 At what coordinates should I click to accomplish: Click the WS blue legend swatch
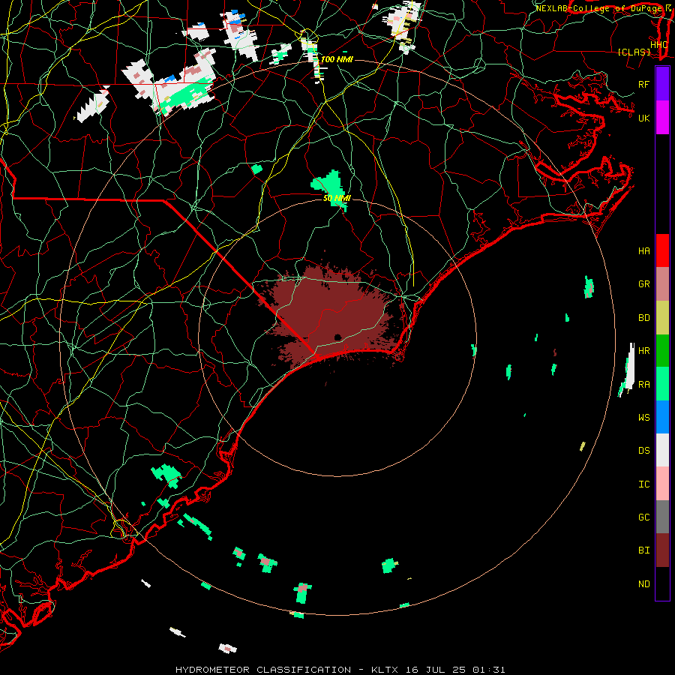pos(662,417)
